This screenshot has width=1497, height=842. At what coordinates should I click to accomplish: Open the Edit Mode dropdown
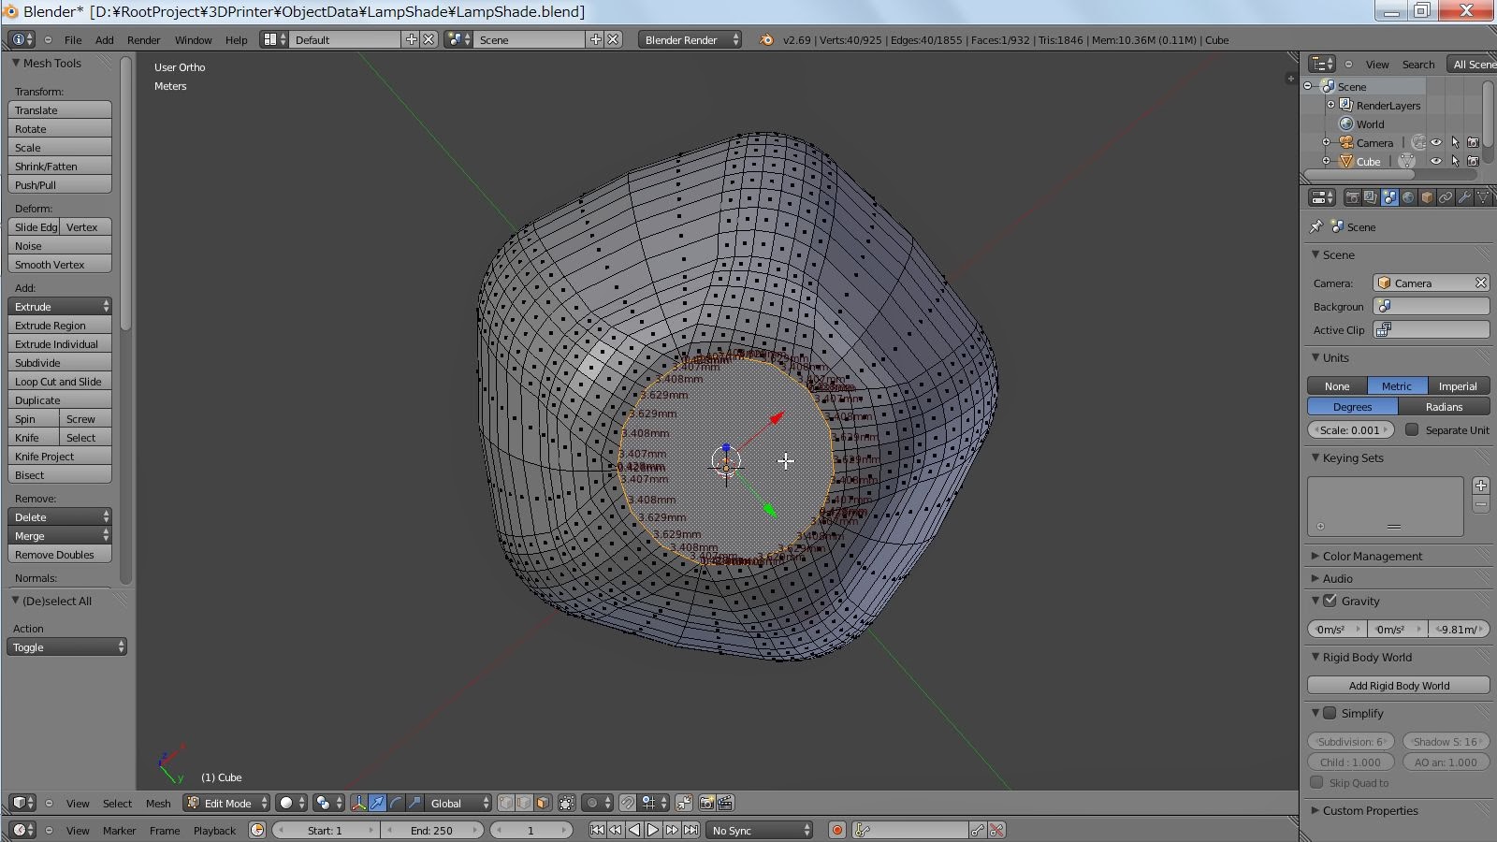(227, 803)
